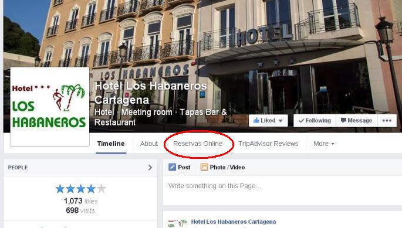Click the post author avatar thumbnail
Screen dimensions: 402x228
click(x=177, y=223)
